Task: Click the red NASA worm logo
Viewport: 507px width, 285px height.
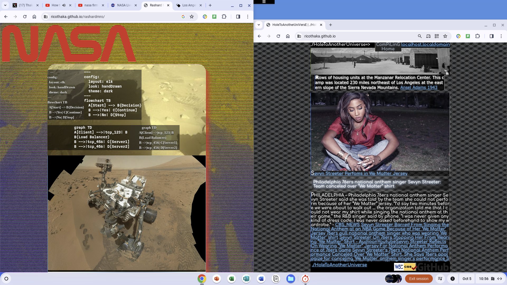Action: coord(69,44)
